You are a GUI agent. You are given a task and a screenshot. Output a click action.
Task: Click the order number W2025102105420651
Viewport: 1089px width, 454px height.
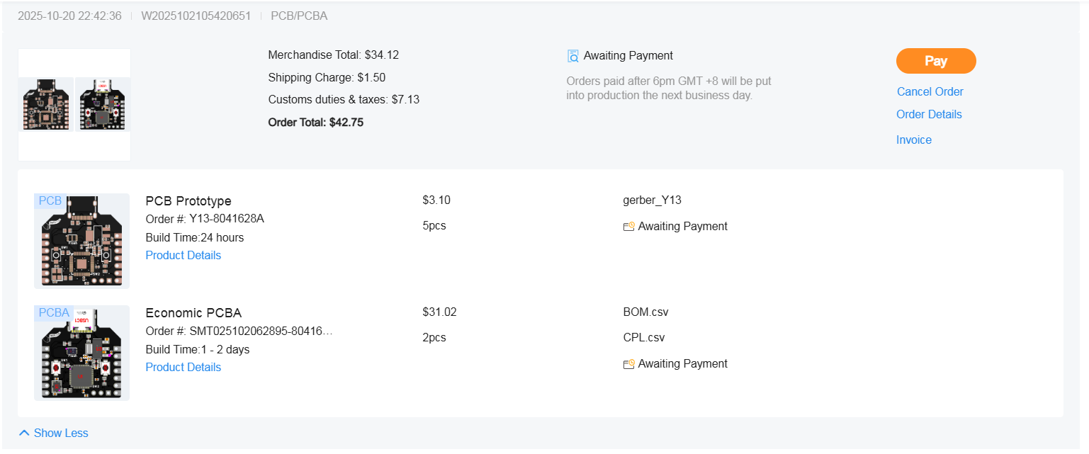click(x=196, y=16)
